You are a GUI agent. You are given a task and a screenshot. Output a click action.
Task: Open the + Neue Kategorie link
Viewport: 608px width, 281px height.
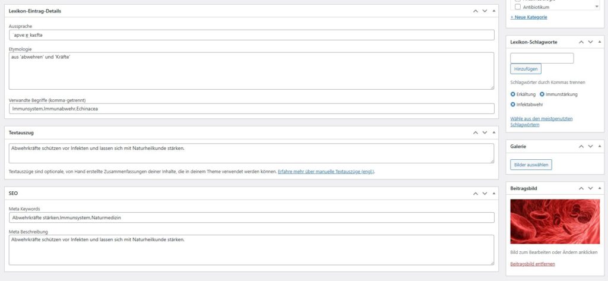pos(528,17)
